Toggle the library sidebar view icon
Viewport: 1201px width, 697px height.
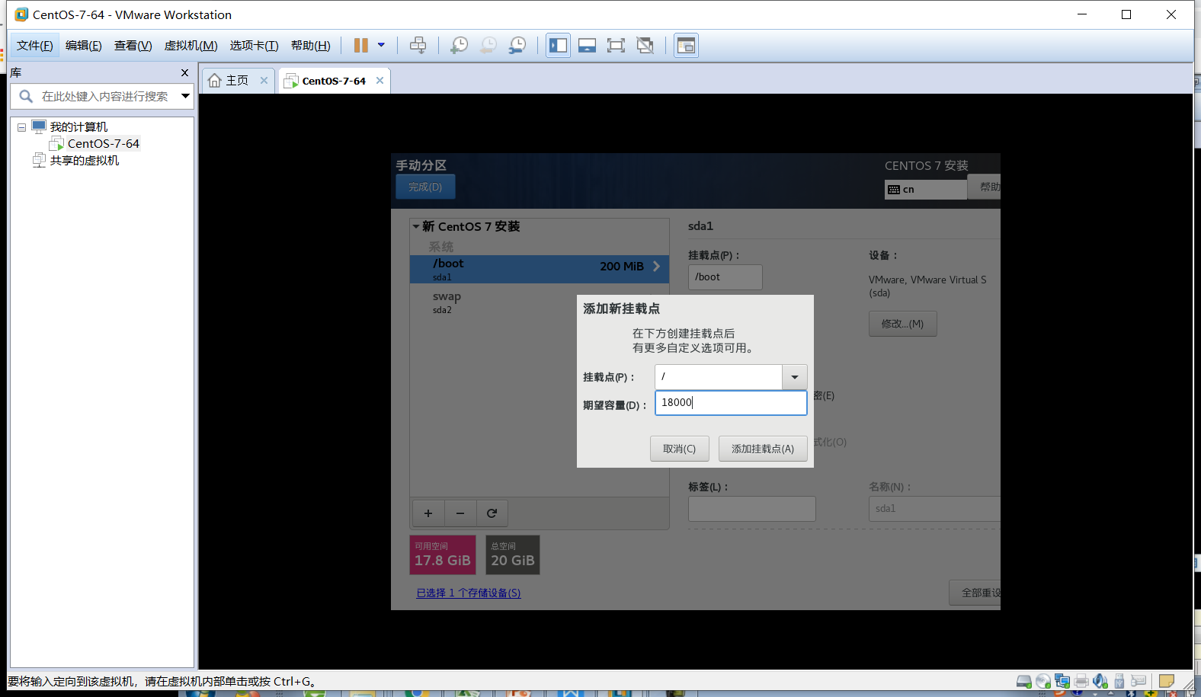558,46
